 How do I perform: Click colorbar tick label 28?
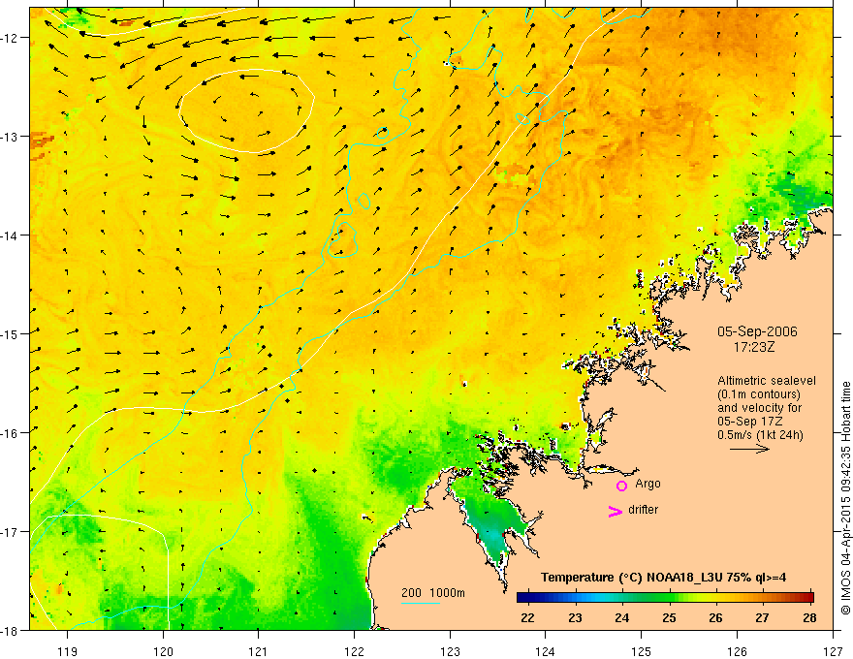point(809,617)
